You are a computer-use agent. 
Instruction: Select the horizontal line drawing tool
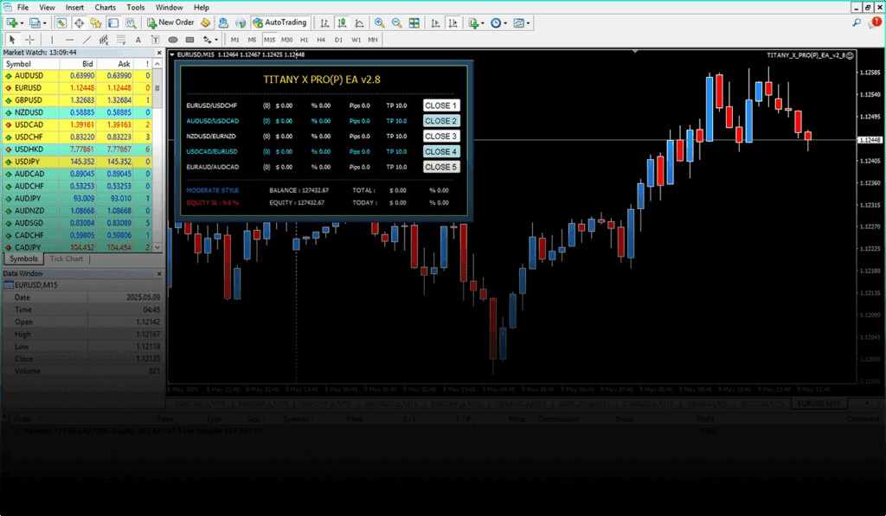[x=69, y=40]
